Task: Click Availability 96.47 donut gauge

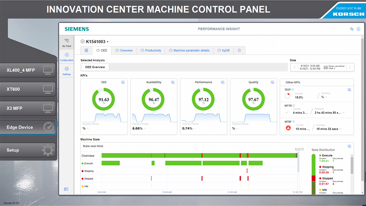Action: click(153, 99)
